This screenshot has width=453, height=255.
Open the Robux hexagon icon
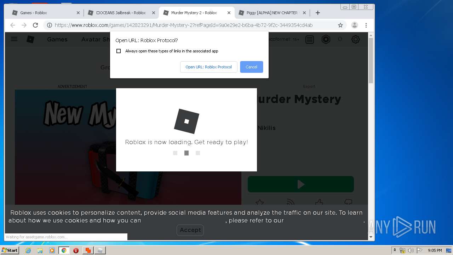tap(326, 39)
